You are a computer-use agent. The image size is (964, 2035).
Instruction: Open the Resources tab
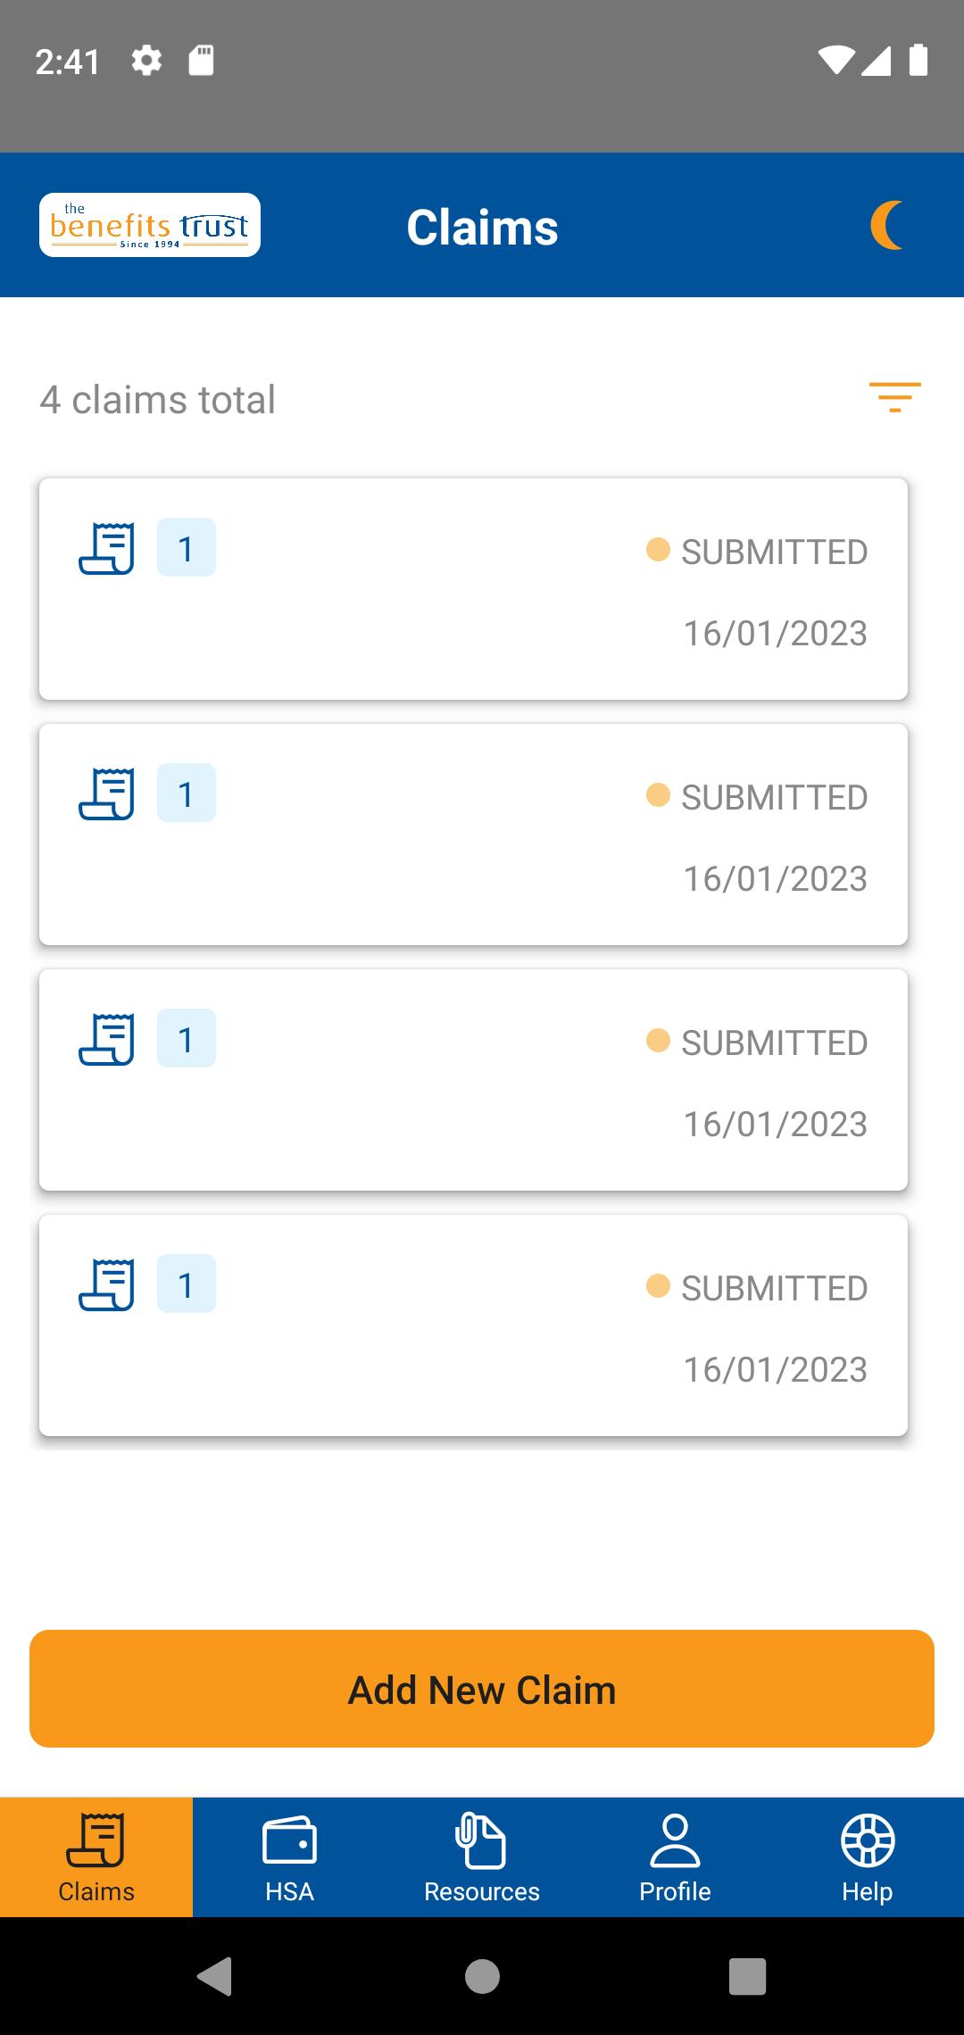[482, 1857]
